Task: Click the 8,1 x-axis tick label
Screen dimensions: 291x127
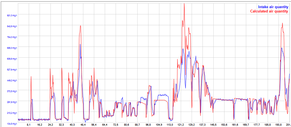Action: point(29,125)
